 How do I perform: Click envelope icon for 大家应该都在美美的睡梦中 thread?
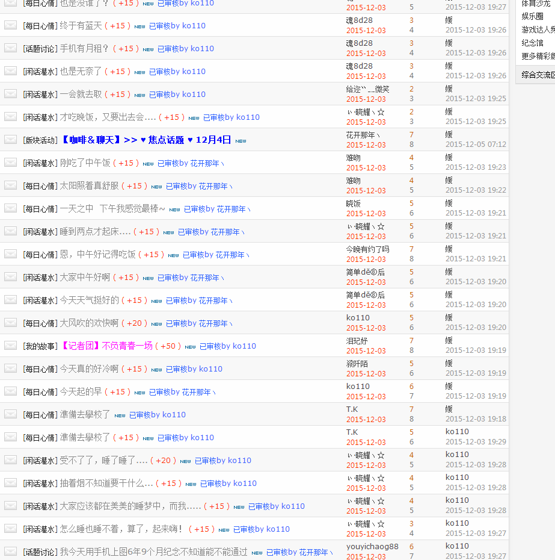coord(10,505)
